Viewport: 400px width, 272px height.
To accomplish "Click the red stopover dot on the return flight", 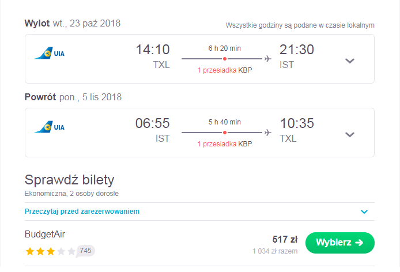I will pos(224,133).
